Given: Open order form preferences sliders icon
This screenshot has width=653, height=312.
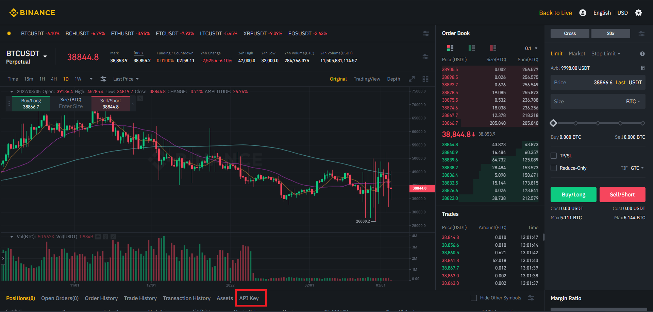Looking at the screenshot, I should click(x=641, y=34).
